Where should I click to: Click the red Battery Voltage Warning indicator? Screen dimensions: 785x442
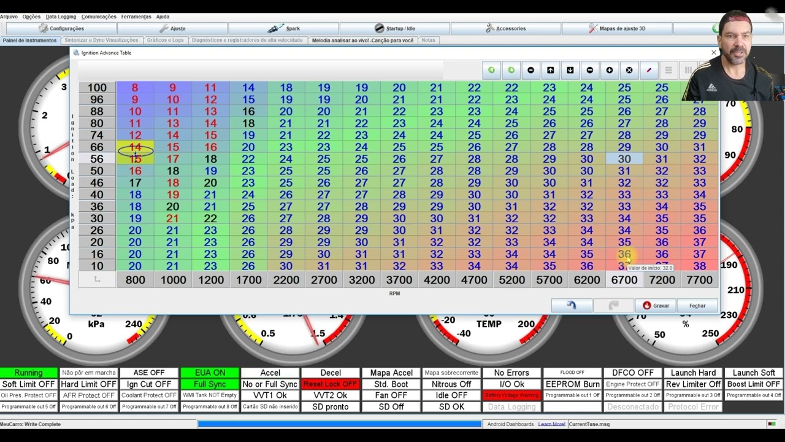511,395
